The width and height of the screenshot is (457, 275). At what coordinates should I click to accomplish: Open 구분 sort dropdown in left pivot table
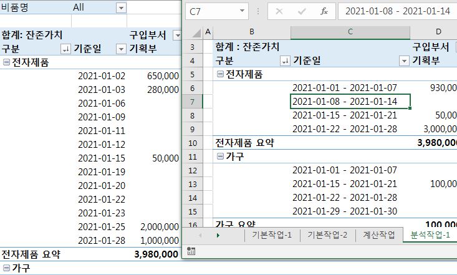(x=65, y=49)
